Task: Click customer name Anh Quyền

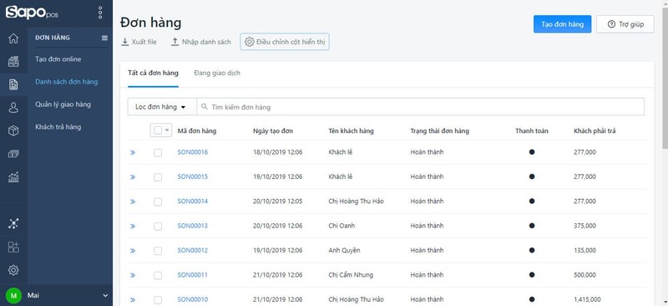Action: coord(344,250)
